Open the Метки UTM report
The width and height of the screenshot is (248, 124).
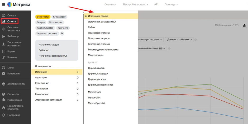[x=94, y=98]
